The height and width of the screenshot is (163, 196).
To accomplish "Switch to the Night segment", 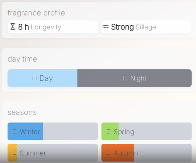I will (135, 78).
